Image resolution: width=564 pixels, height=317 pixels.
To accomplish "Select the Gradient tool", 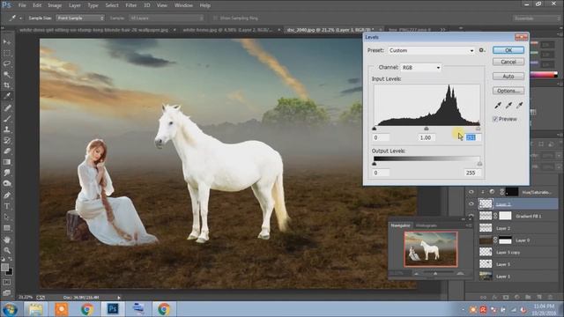I will pyautogui.click(x=7, y=162).
